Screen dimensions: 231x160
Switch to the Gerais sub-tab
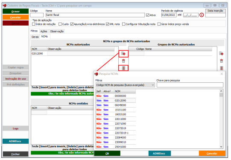tap(35, 37)
